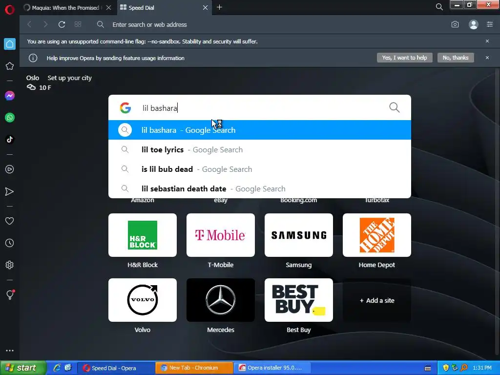Click No, thanks button
Image resolution: width=500 pixels, height=375 pixels.
coord(456,58)
